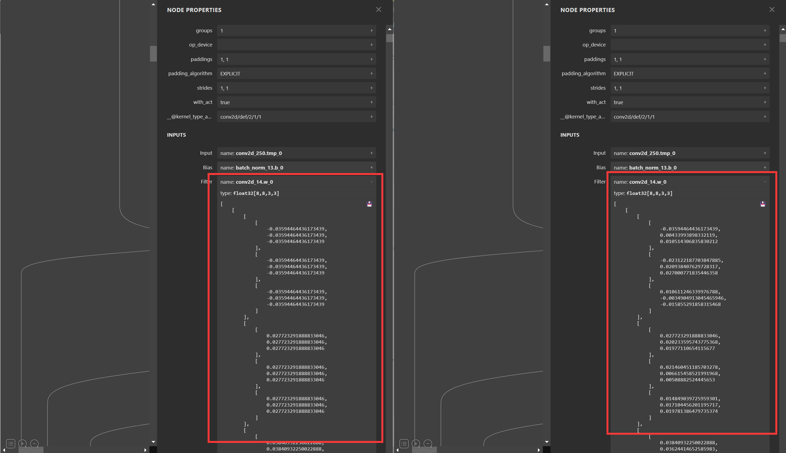Open the model properties menu icon, left window

(11, 443)
